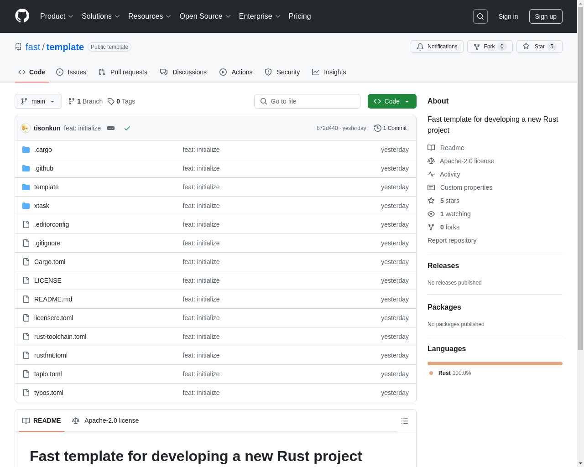The width and height of the screenshot is (584, 467).
Task: Click the Rust language color dot
Action: pyautogui.click(x=431, y=373)
